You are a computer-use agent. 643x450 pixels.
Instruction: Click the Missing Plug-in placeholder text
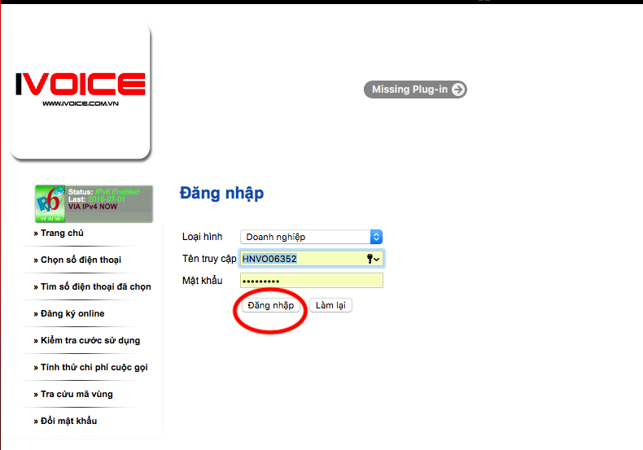coord(409,90)
